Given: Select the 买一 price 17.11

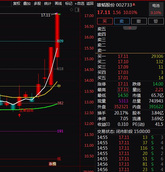Looking at the screenshot, I should pyautogui.click(x=123, y=56).
